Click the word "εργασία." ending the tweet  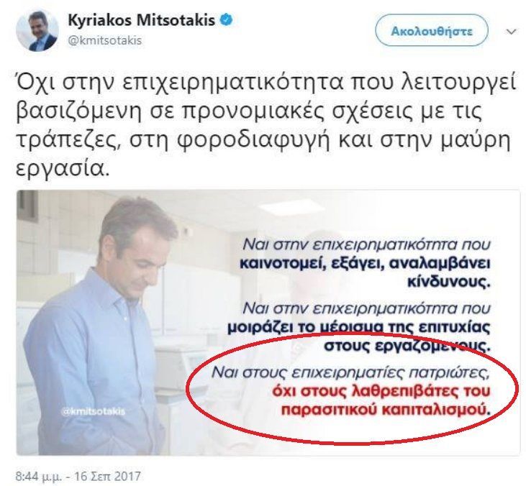63,168
